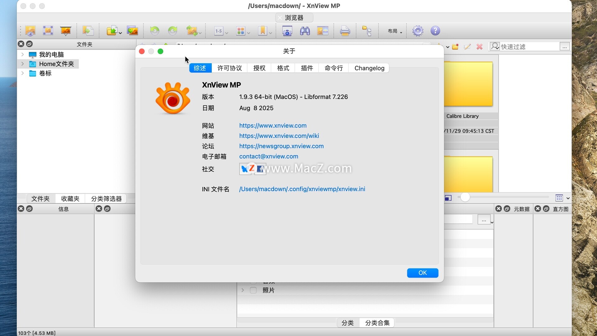Open the newsgroup.xnview.com forum link

[281, 146]
